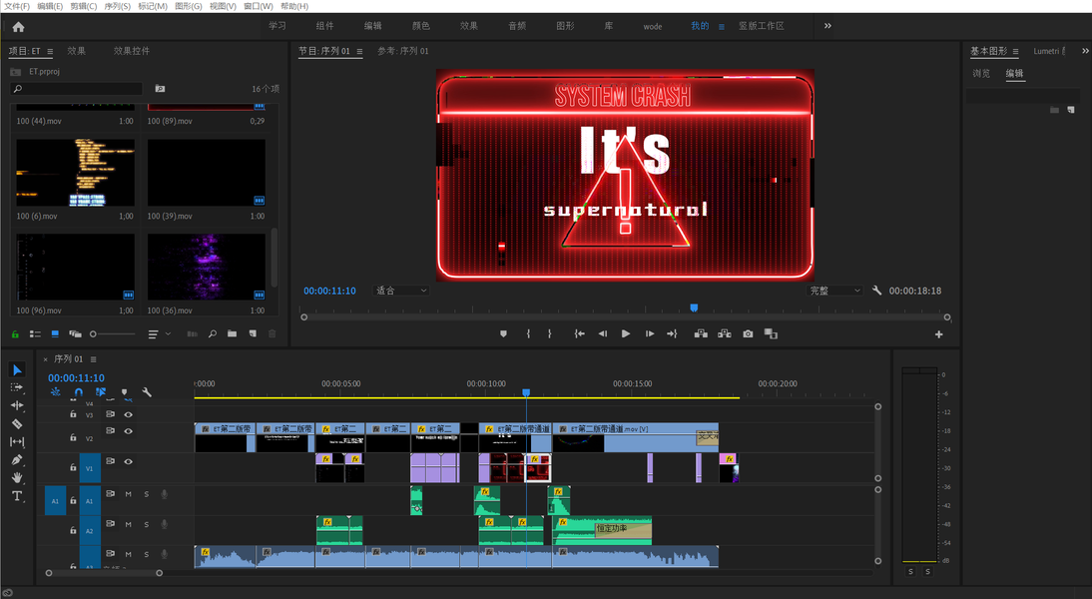Screen dimensions: 1092x599
Task: Switch to 音频 workspace
Action: [x=517, y=26]
